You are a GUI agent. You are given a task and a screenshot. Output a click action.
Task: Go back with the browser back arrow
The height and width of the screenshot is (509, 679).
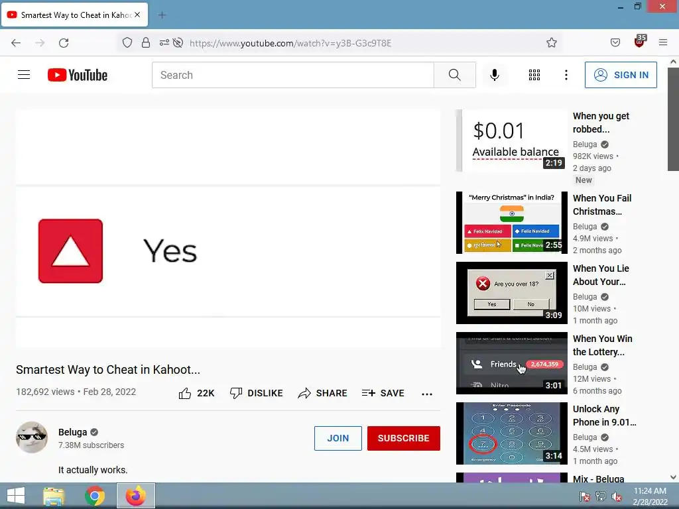[x=16, y=43]
